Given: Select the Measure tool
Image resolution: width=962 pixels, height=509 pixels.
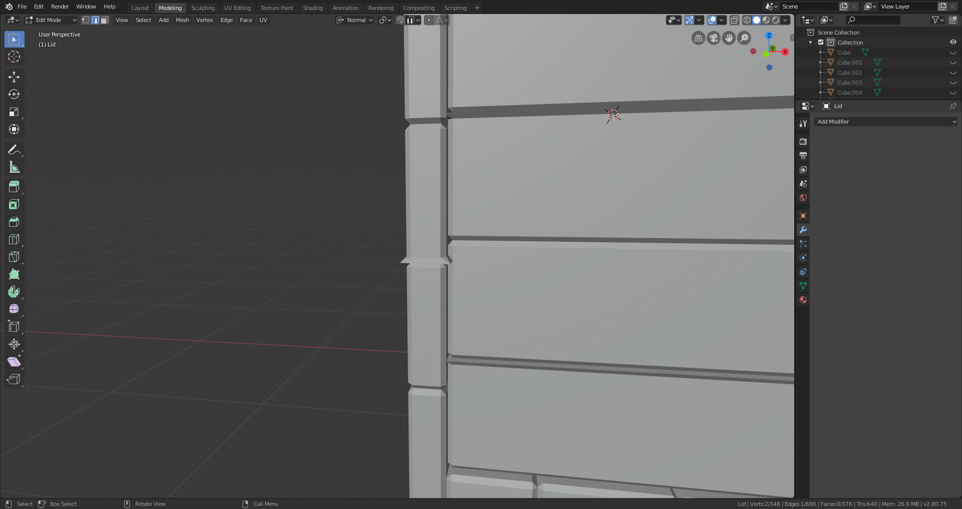Looking at the screenshot, I should coord(14,167).
